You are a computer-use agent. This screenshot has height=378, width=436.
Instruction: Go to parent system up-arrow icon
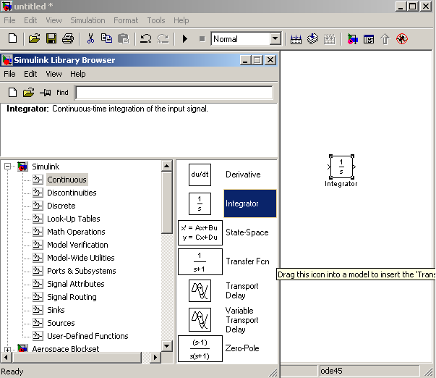point(385,38)
